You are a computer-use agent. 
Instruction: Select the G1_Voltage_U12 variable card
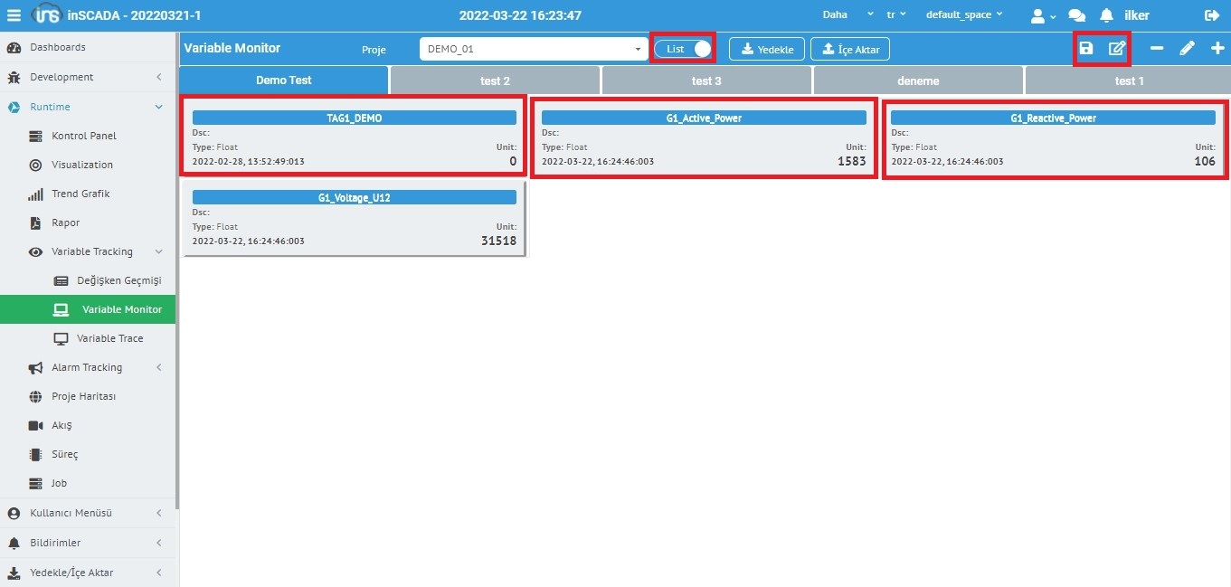[354, 218]
